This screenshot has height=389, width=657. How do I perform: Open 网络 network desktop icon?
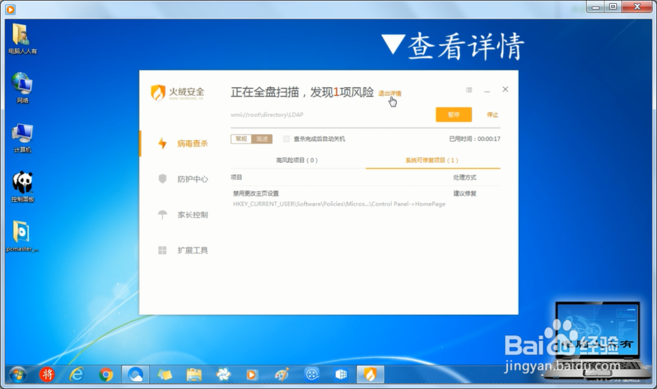[22, 88]
